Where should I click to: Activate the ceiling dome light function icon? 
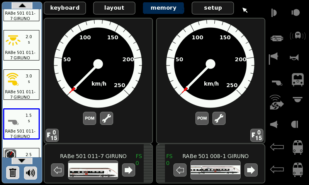pyautogui.click(x=297, y=100)
